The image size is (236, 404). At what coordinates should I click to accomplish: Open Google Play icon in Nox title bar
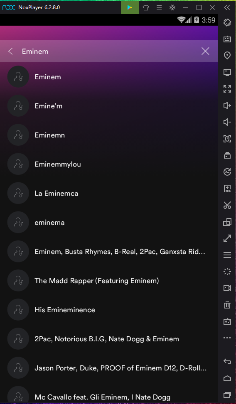coord(130,7)
